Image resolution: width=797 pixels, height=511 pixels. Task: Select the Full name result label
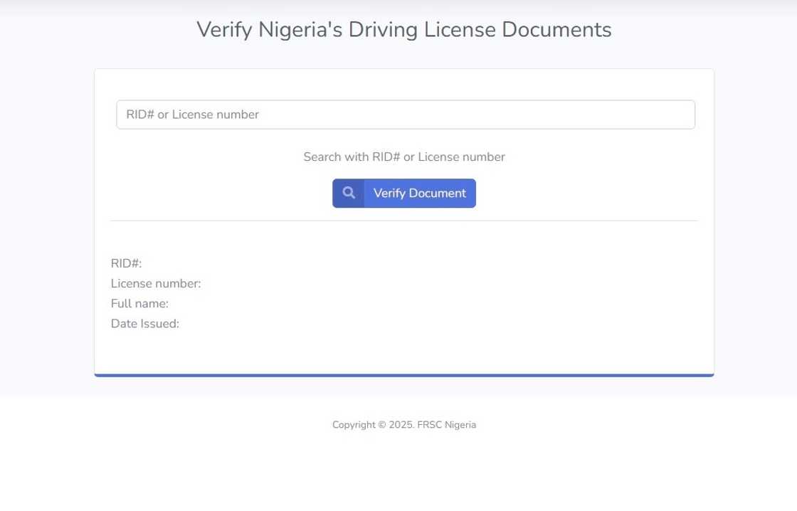coord(139,304)
